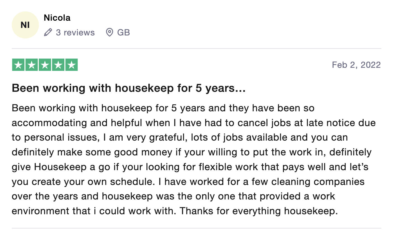Click the Feb 2, 2022 review date
The width and height of the screenshot is (393, 236).
(356, 65)
